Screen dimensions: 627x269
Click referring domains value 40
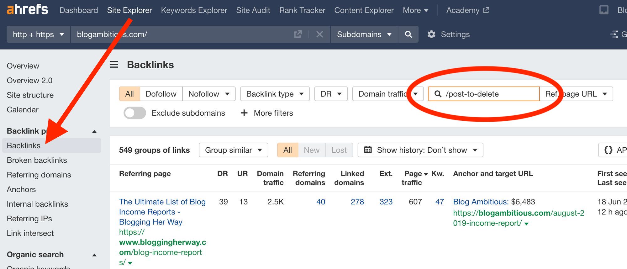click(x=321, y=202)
